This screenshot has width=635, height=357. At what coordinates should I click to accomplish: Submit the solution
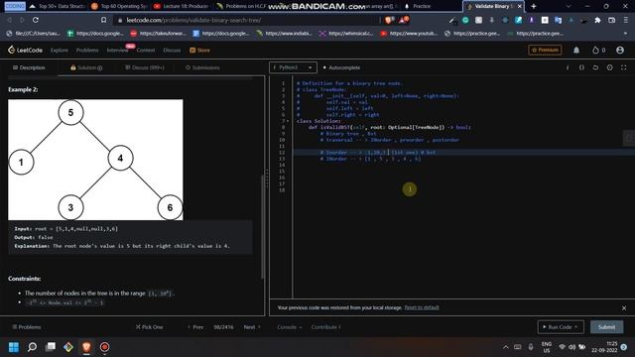(x=606, y=327)
